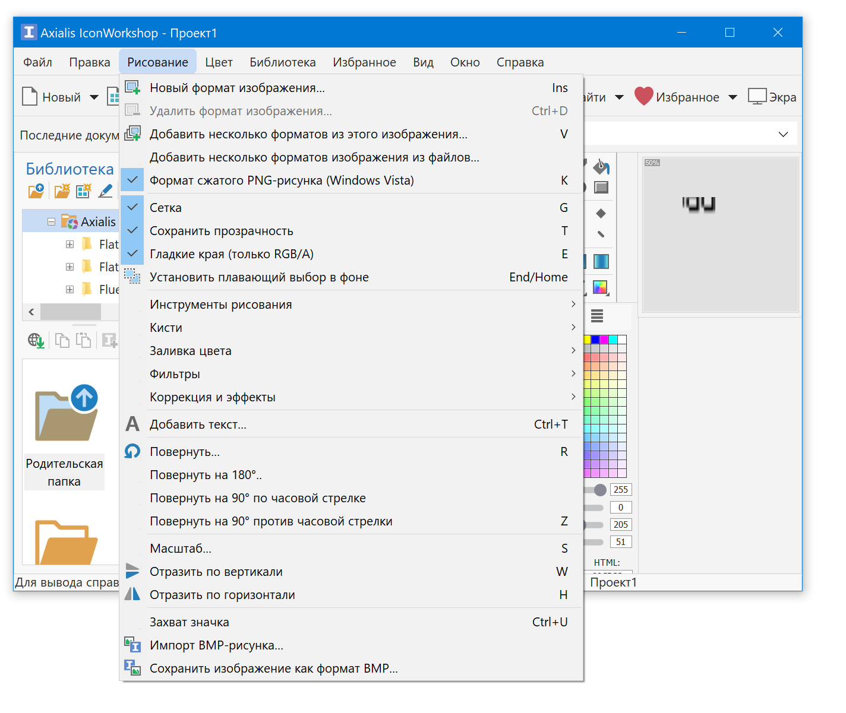Open the Новый button dropdown arrow
846x713 pixels.
pyautogui.click(x=94, y=97)
